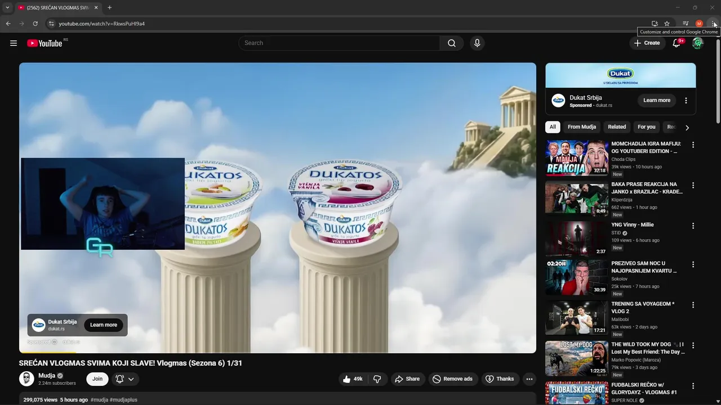Open options for TRENING SA VOYAGEOM video

pyautogui.click(x=693, y=305)
